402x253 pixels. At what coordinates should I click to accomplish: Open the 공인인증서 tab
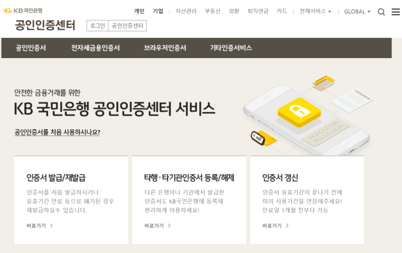point(30,48)
